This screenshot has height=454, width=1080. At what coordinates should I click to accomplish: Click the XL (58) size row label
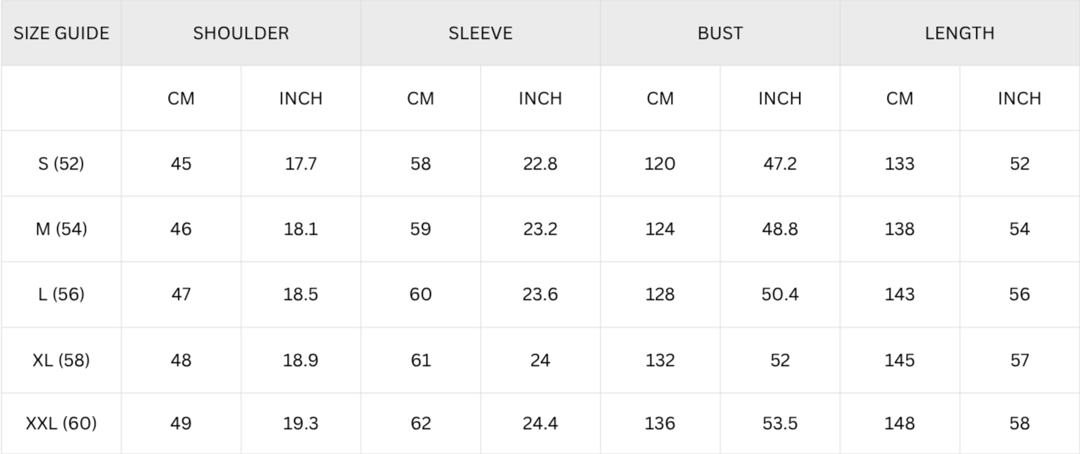(61, 360)
